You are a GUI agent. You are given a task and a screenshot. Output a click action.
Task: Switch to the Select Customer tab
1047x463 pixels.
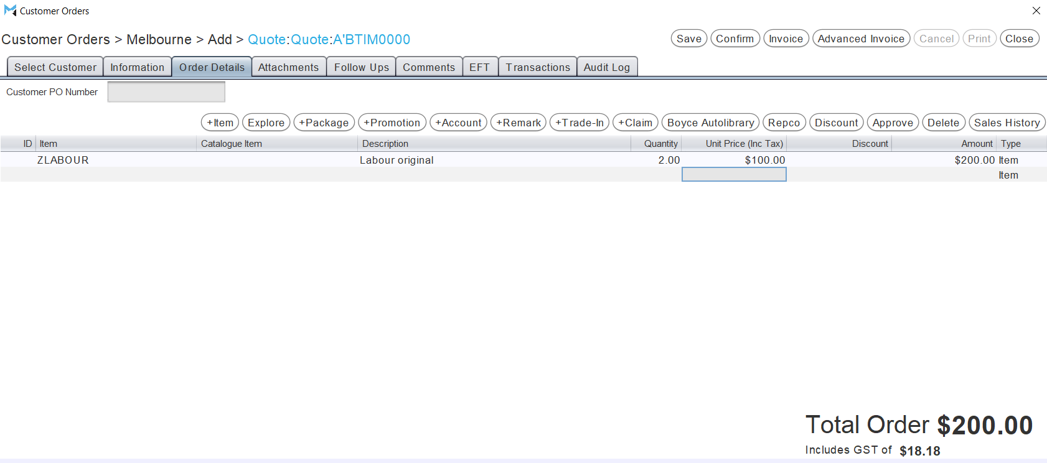(x=55, y=67)
